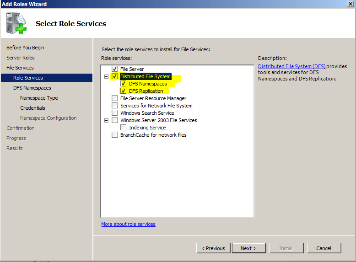Uncheck the DFS Replication checkbox
356x262 pixels.
click(123, 91)
